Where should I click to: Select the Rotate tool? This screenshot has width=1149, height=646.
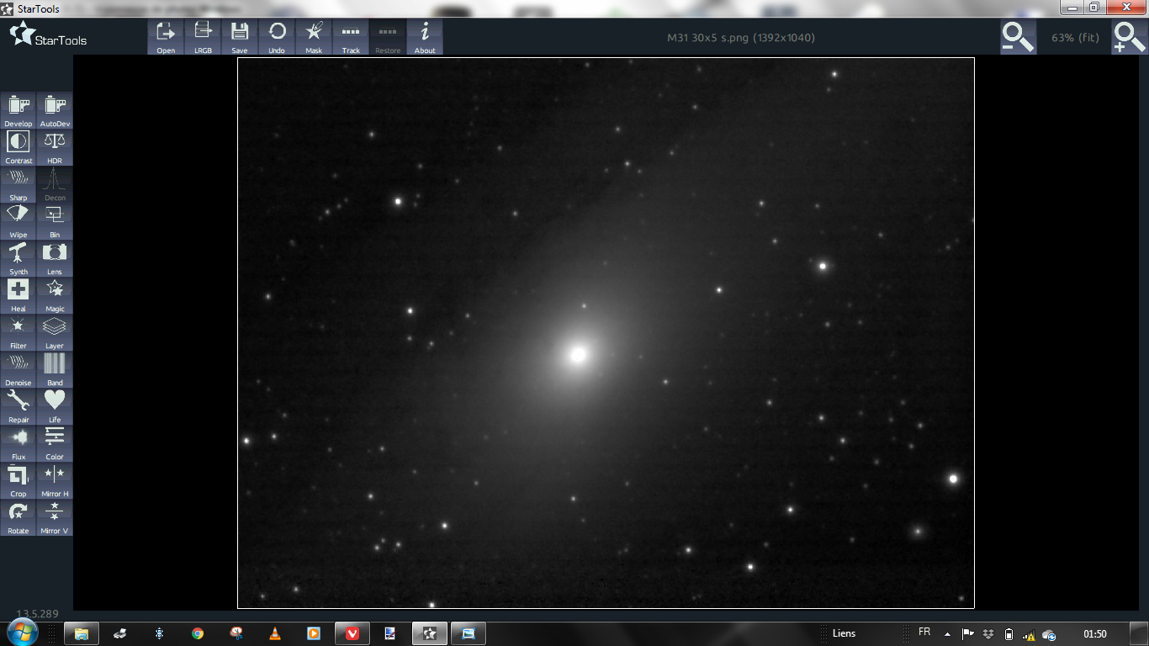point(19,517)
